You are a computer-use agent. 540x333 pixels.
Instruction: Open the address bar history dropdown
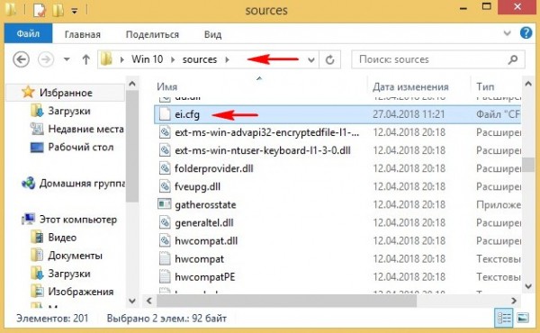[311, 60]
